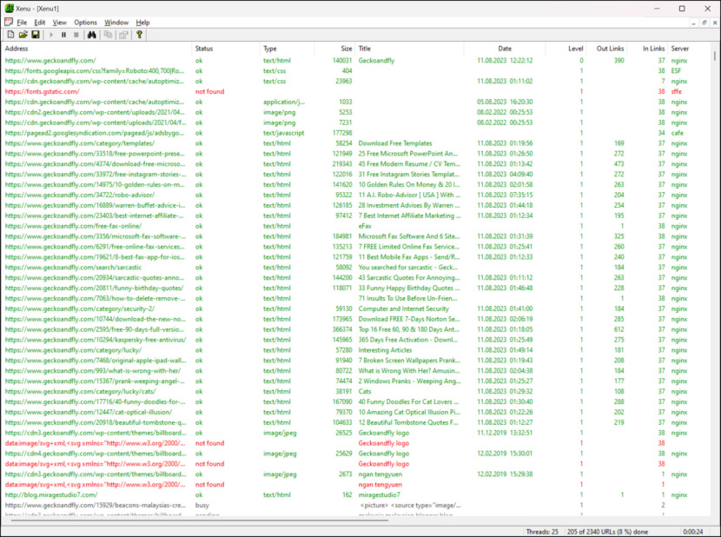Click the Find binoculars icon
Screen dimensions: 721x537
[90, 35]
